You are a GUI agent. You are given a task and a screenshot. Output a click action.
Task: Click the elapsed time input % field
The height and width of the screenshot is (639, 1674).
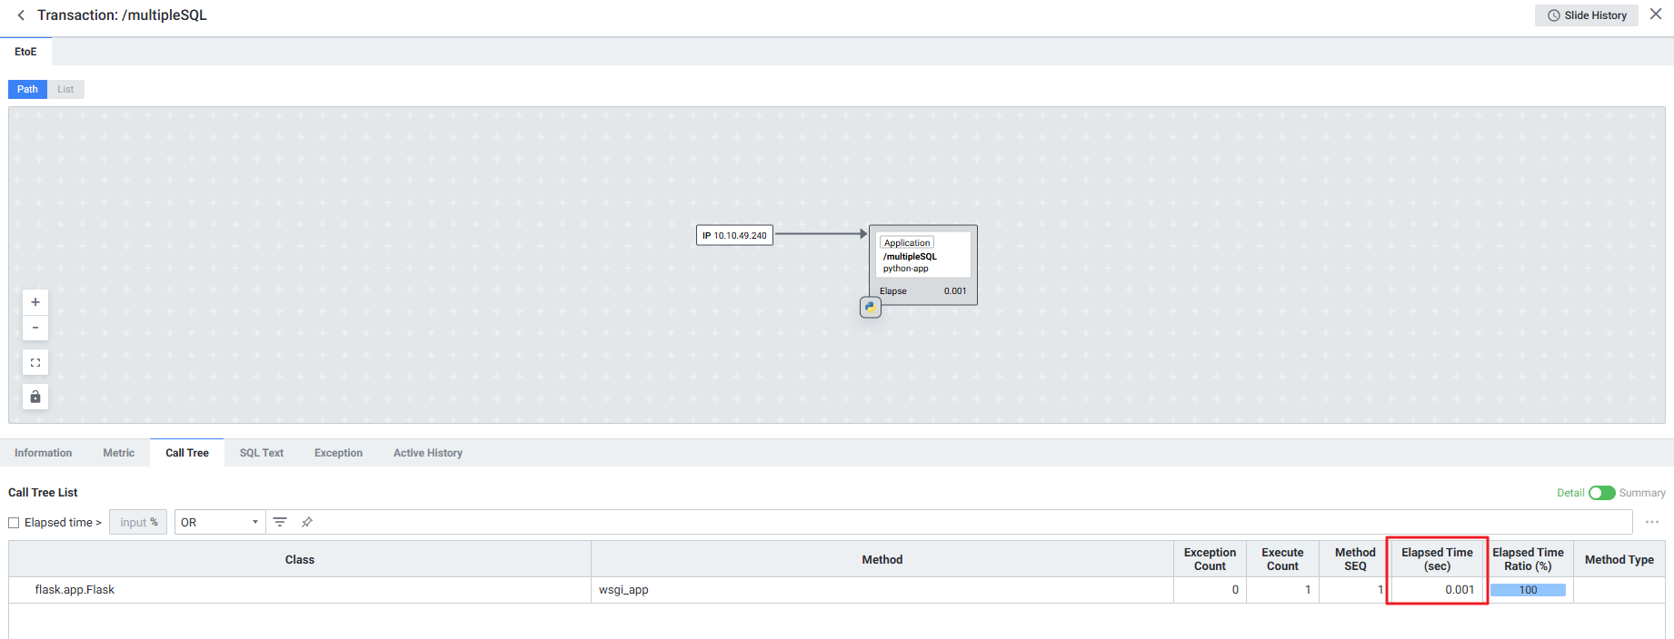pyautogui.click(x=138, y=522)
